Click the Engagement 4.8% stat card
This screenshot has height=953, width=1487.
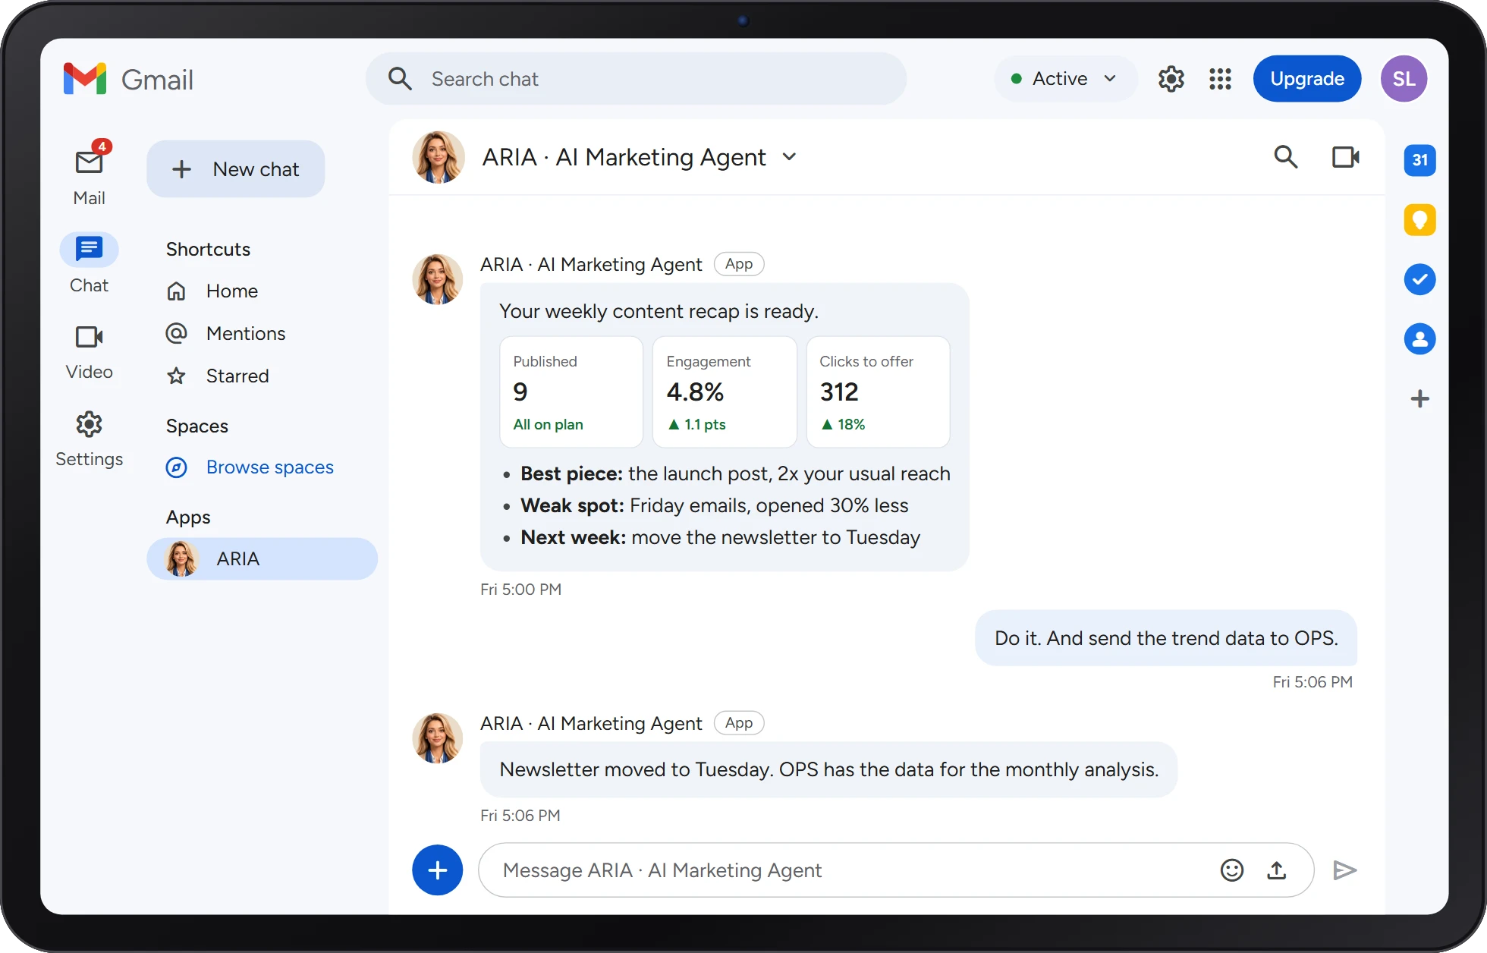click(725, 392)
